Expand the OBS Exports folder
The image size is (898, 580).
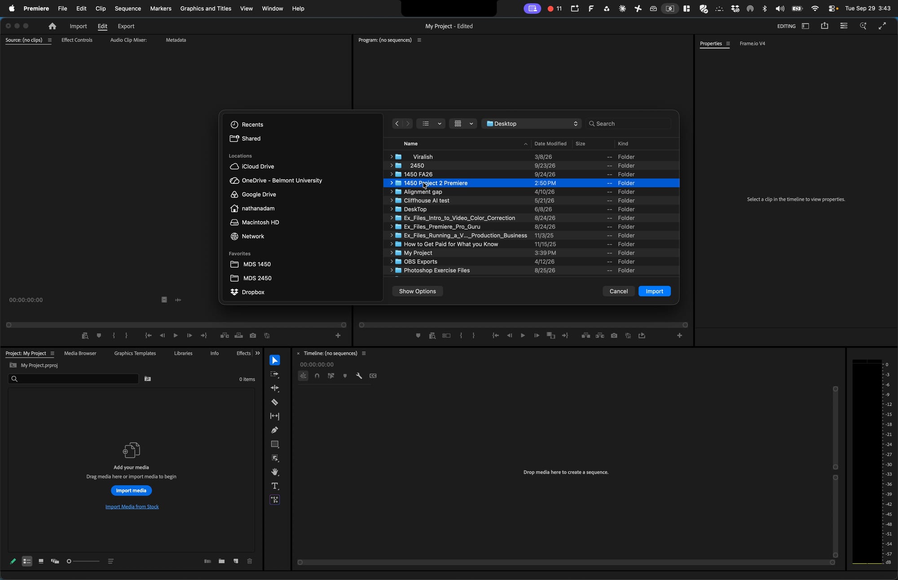tap(392, 262)
